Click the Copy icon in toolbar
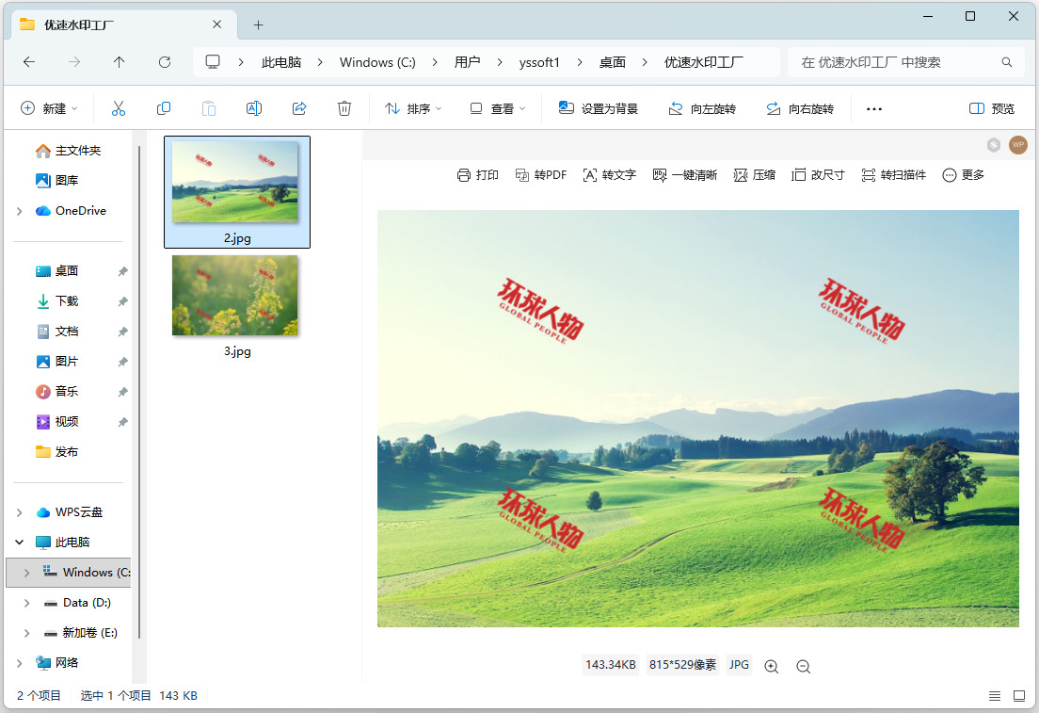Image resolution: width=1039 pixels, height=713 pixels. pos(163,108)
